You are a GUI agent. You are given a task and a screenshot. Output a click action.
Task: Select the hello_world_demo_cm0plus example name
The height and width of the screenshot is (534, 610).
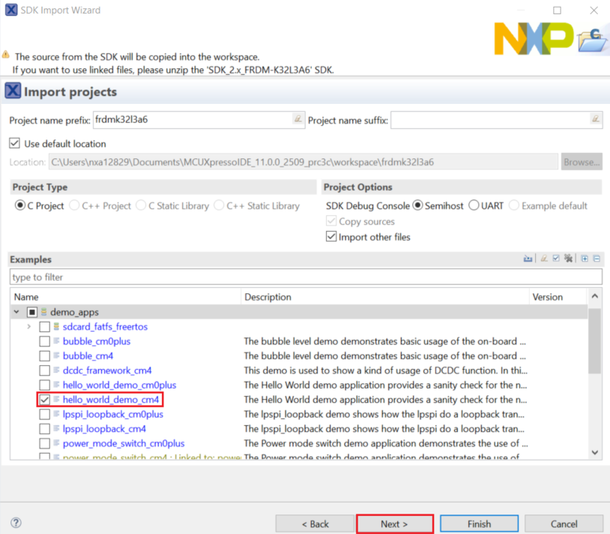point(119,385)
